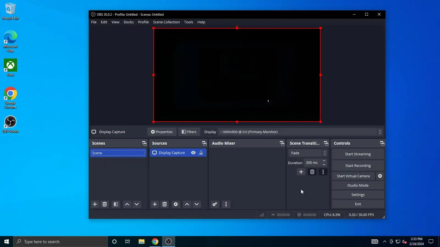Undock the Scene Transitions panel
Image resolution: width=440 pixels, height=247 pixels.
tap(326, 143)
